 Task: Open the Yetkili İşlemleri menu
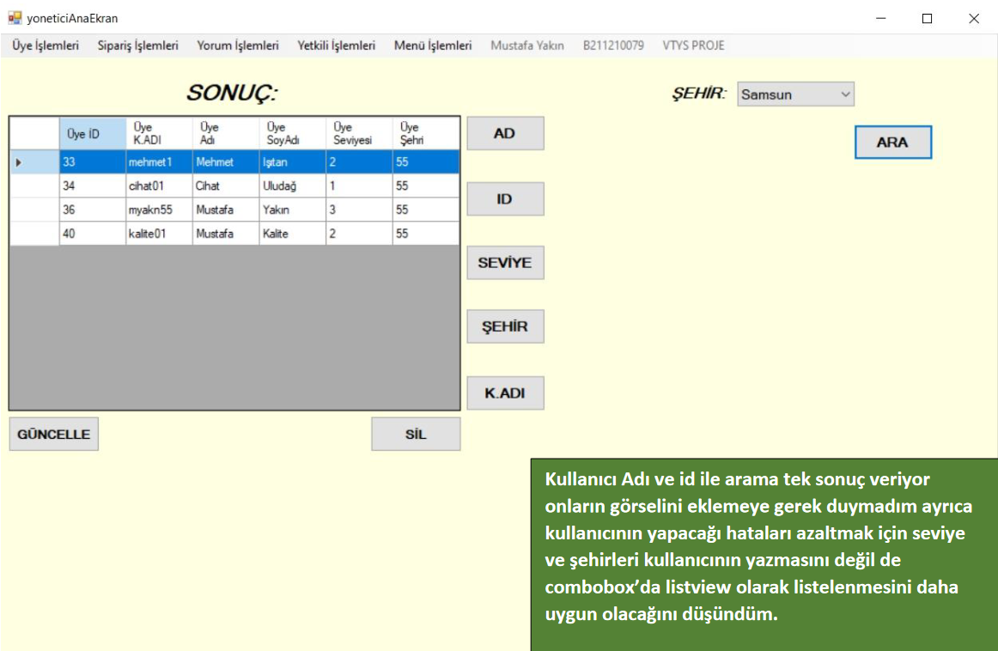(x=336, y=46)
